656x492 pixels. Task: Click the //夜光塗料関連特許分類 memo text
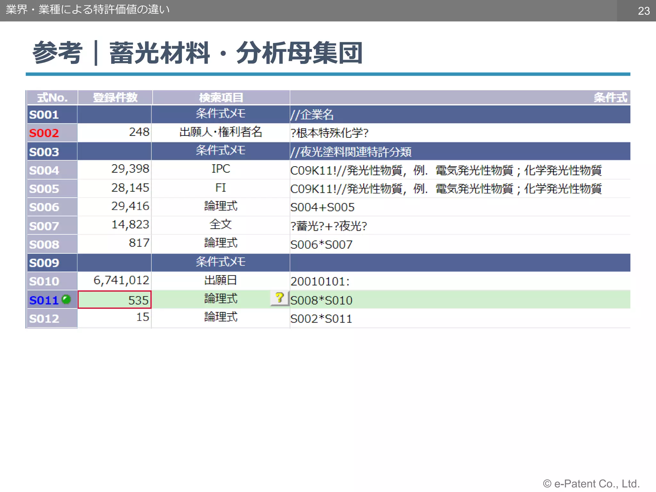[351, 152]
